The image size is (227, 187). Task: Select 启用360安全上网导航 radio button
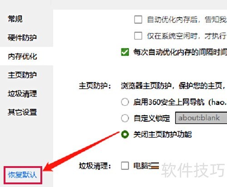125,102
